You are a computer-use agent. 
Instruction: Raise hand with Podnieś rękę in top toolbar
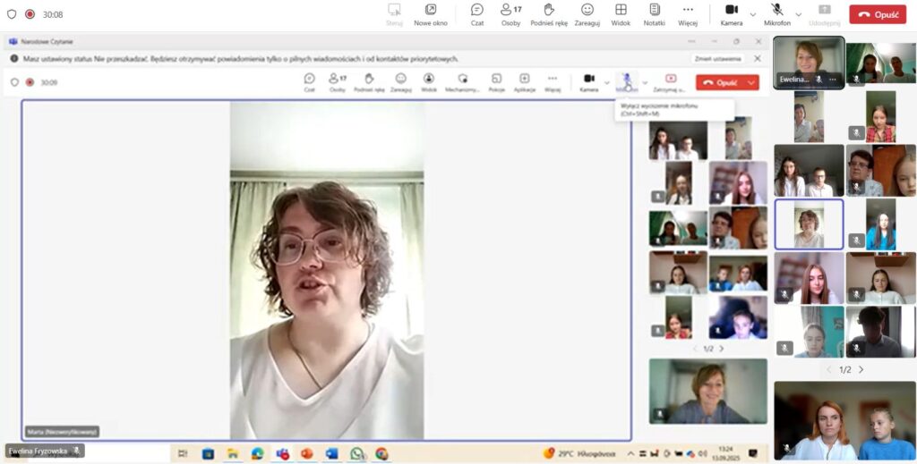coord(549,13)
